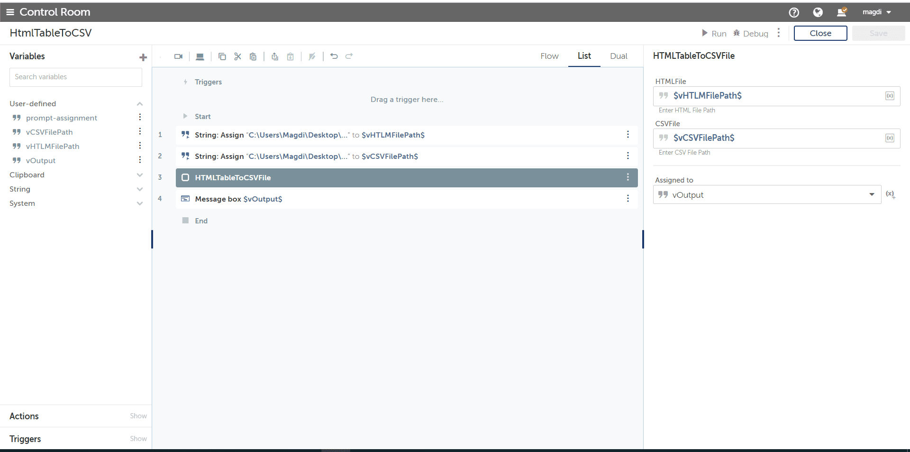
Task: Click the capture screen toolbar icon
Action: [x=200, y=56]
